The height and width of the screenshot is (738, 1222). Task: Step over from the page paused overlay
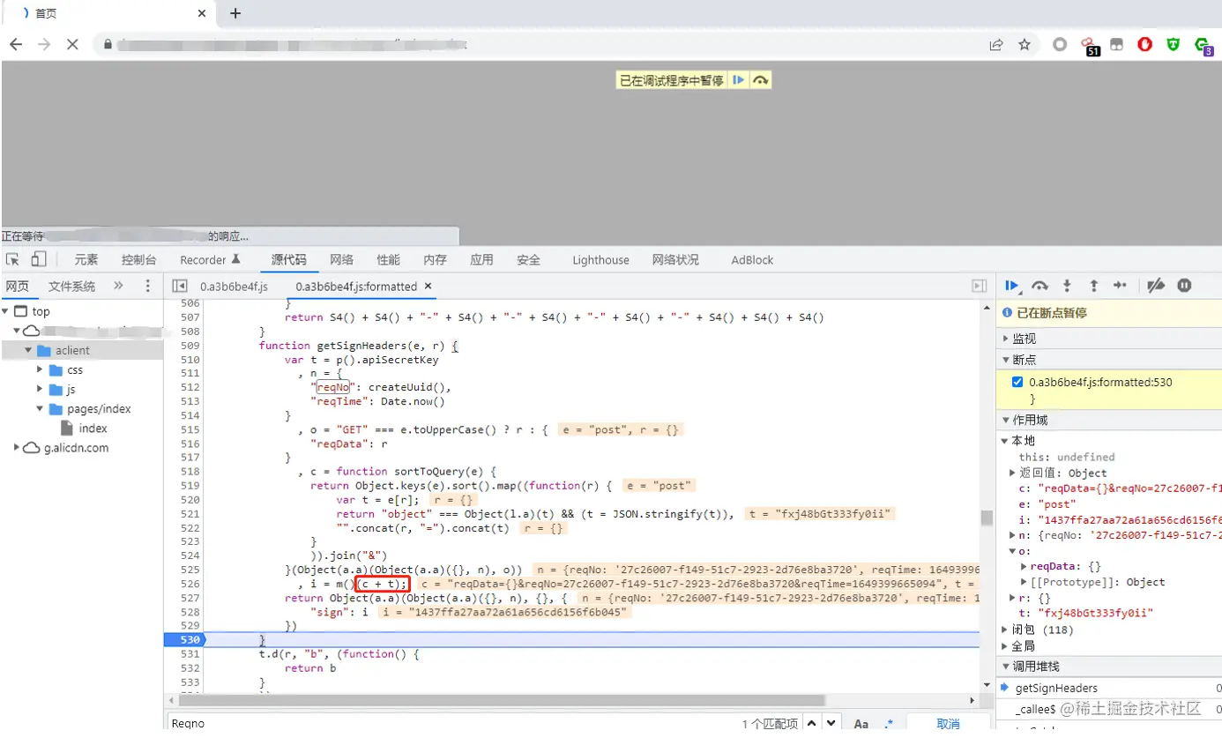pyautogui.click(x=761, y=80)
